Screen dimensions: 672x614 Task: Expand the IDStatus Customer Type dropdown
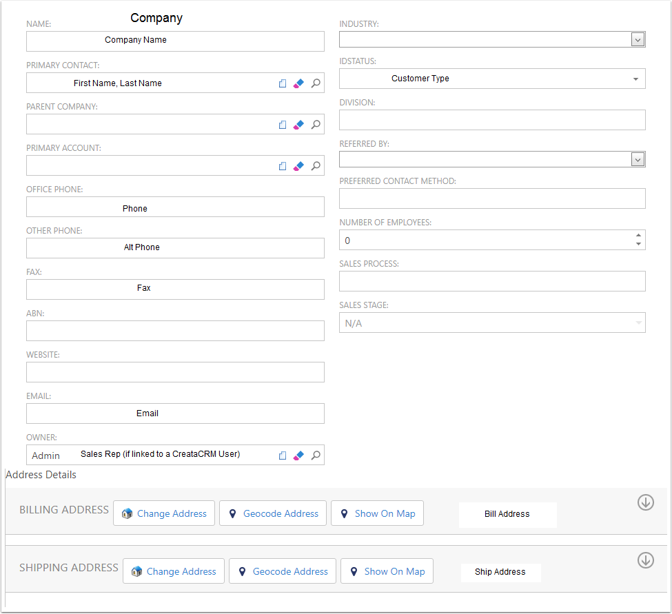635,79
